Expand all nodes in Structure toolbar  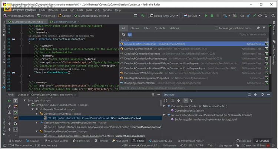173,101
